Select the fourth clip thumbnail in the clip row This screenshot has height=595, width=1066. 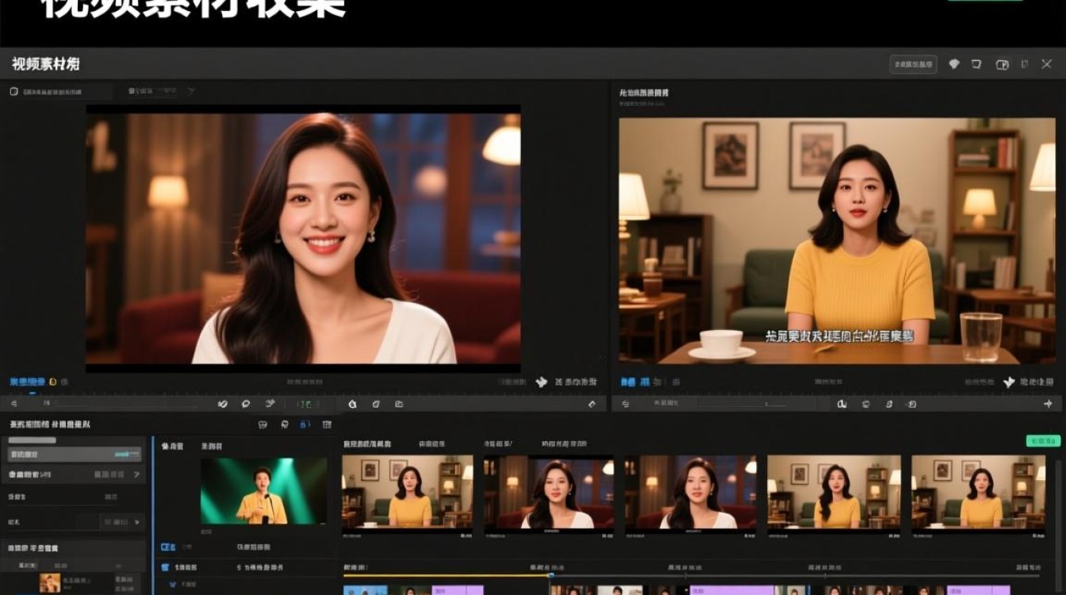click(834, 492)
